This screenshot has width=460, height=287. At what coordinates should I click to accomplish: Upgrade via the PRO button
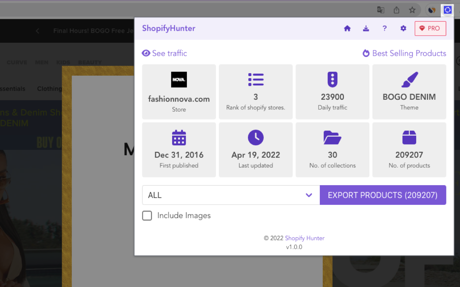[x=430, y=28]
